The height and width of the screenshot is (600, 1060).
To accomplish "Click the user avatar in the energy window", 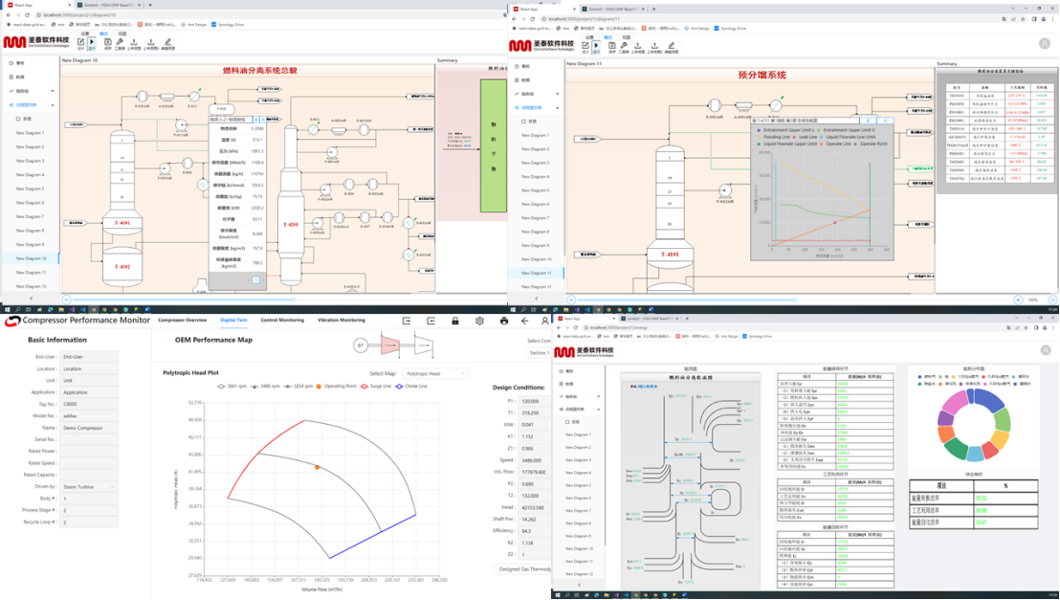I will (x=1047, y=350).
